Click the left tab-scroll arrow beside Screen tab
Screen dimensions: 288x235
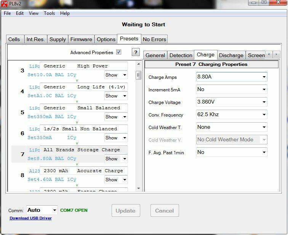pos(269,54)
